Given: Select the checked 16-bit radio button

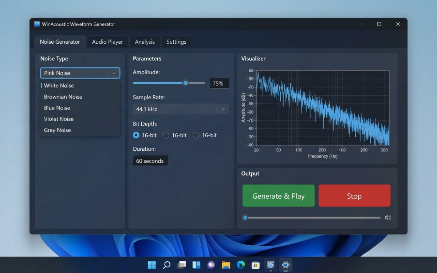Looking at the screenshot, I should pos(136,135).
